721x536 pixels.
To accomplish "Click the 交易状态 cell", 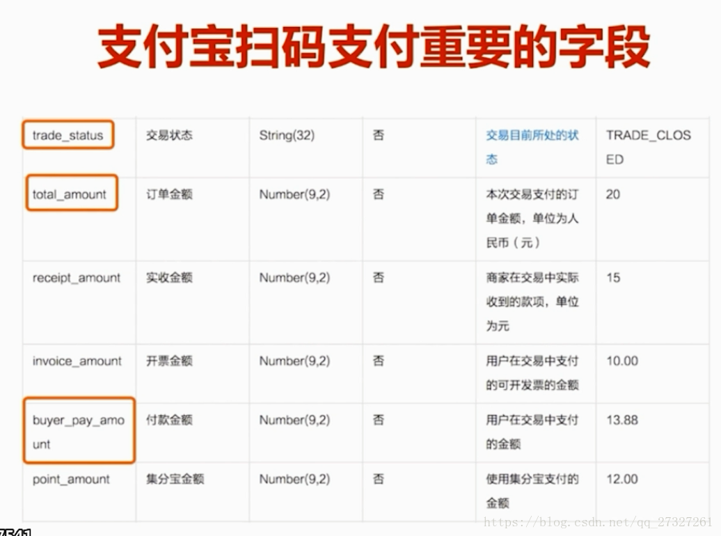I will [169, 135].
